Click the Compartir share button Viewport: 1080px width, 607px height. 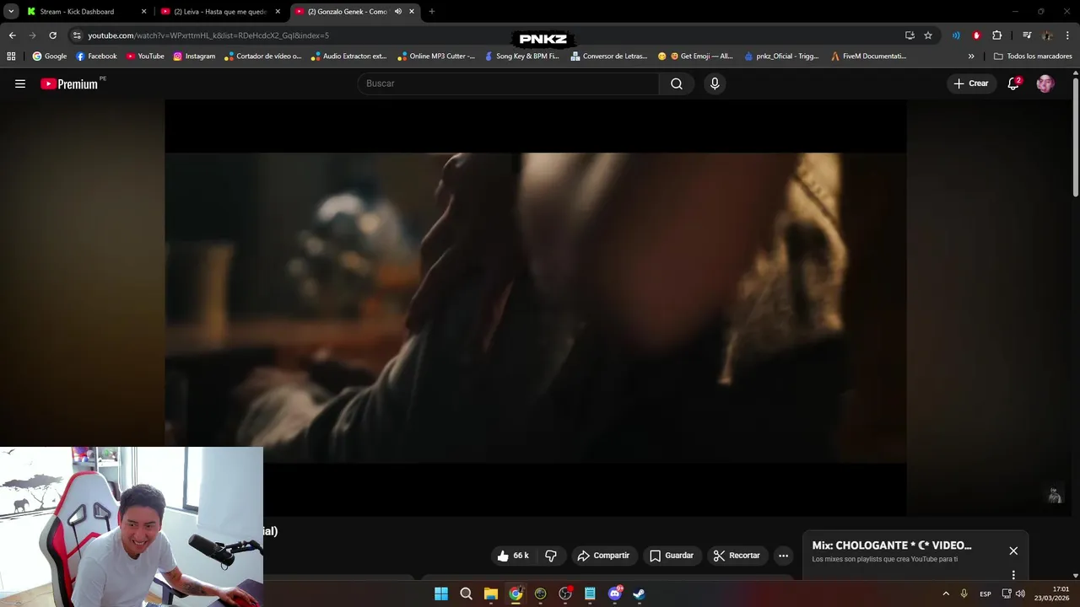[603, 556]
